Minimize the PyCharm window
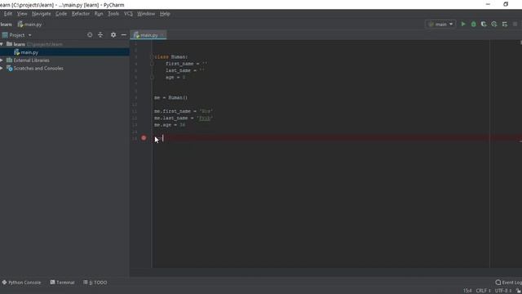 pos(488,4)
